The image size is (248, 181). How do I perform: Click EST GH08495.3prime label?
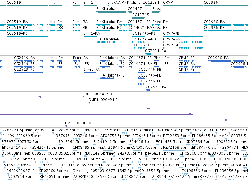coord(88,148)
